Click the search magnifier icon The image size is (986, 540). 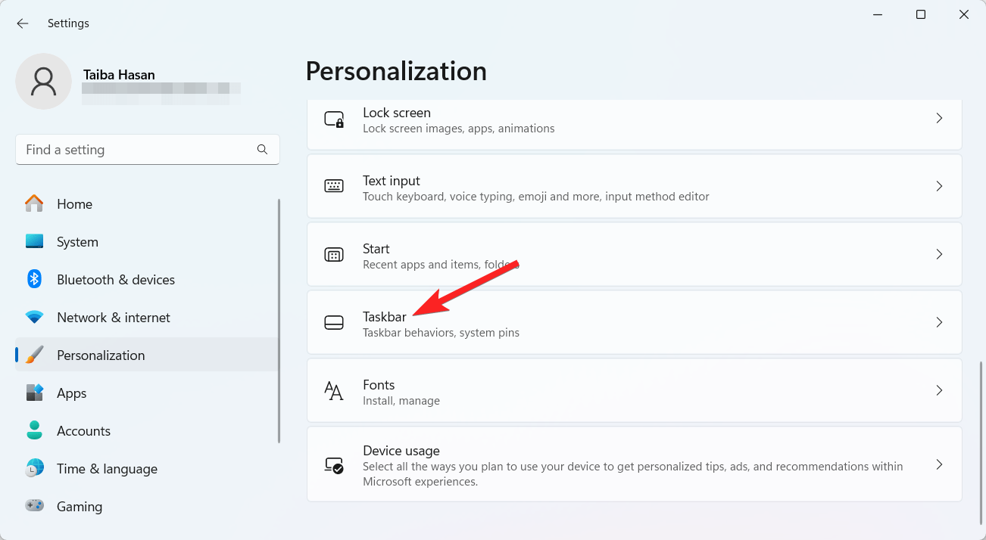[262, 150]
